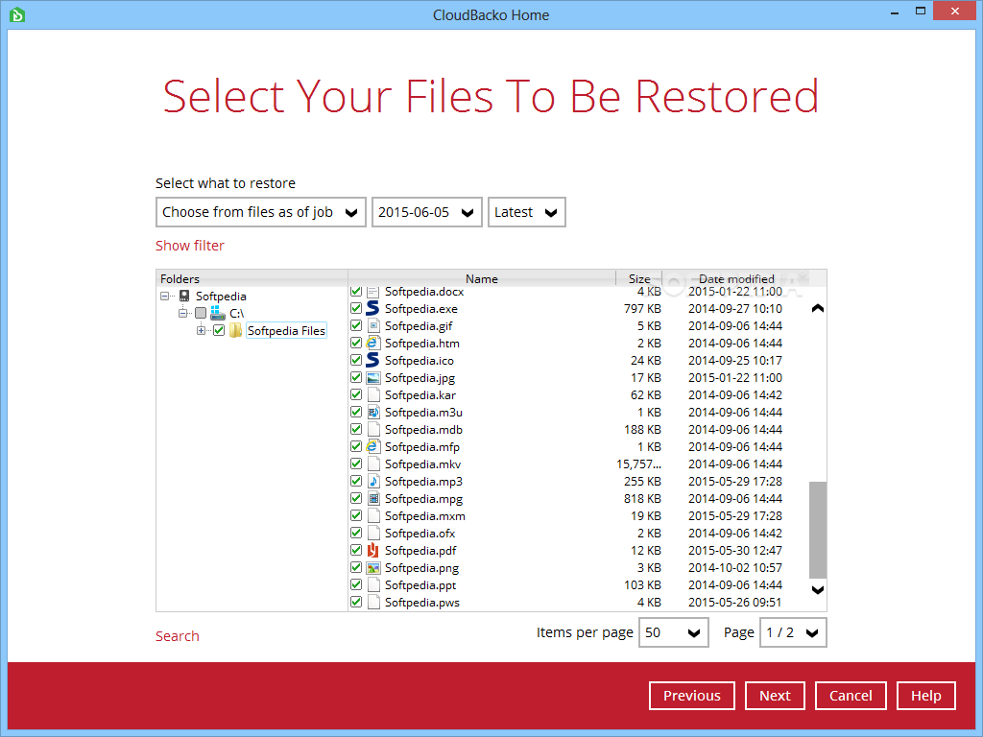Toggle the C:\ drive checkbox
Image resolution: width=983 pixels, height=737 pixels.
201,313
